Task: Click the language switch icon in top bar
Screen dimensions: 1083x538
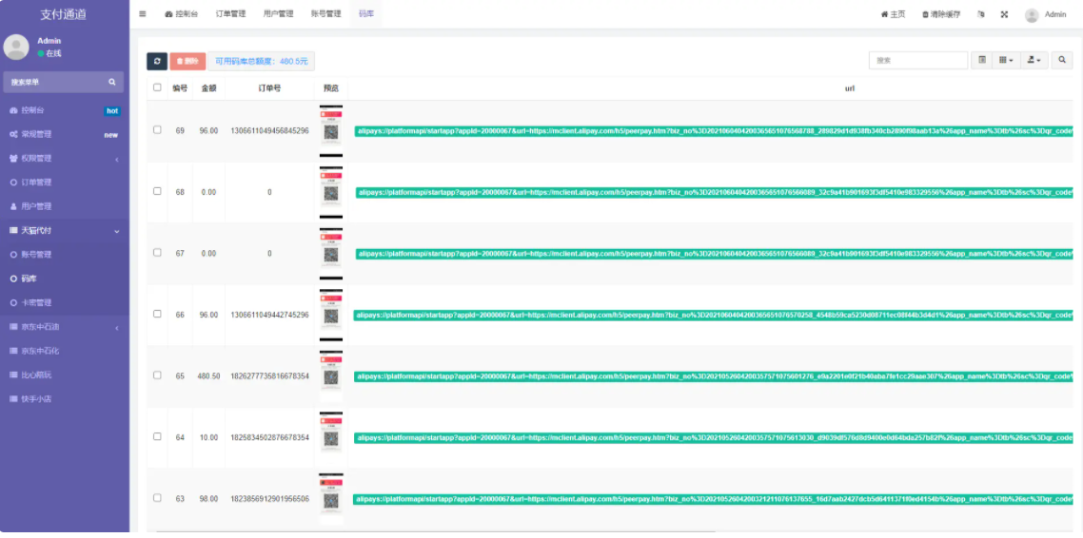Action: [x=980, y=14]
